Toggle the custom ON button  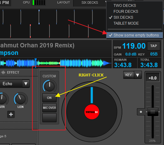pyautogui.click(x=49, y=98)
